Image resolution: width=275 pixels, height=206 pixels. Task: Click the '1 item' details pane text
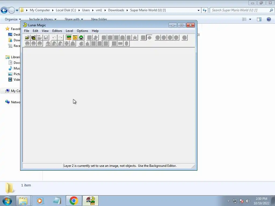coord(26,185)
